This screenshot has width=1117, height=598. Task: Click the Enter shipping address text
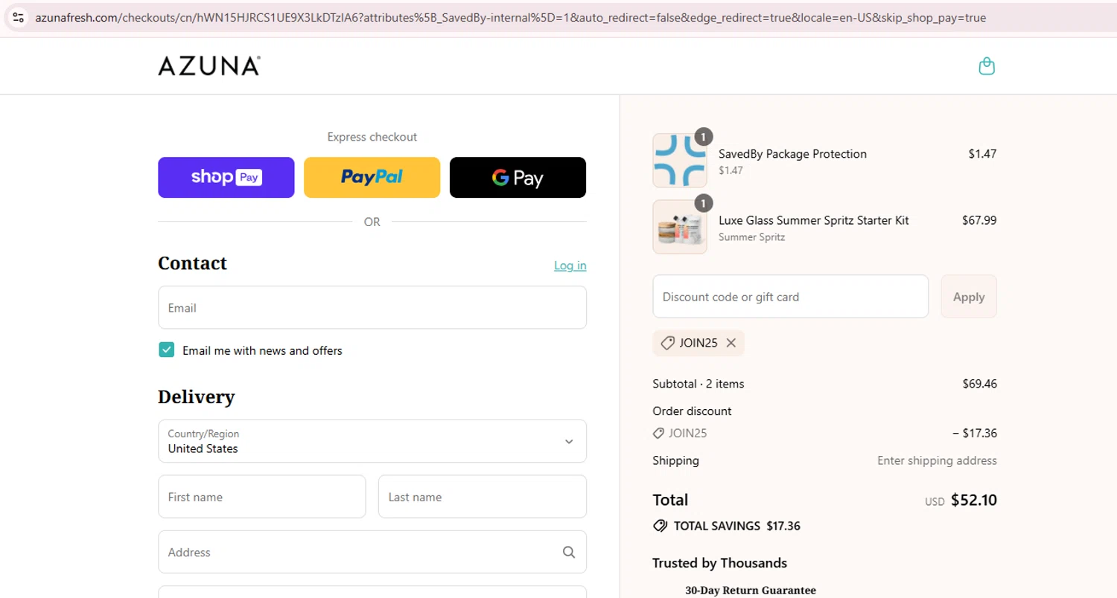click(x=937, y=460)
